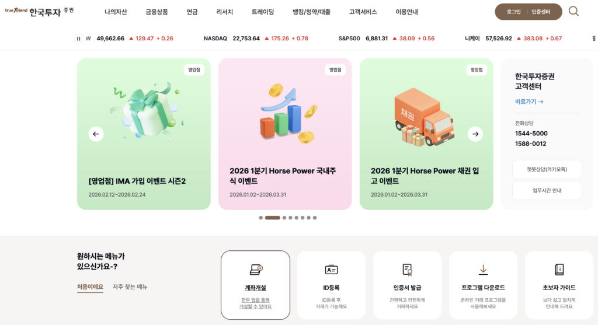The height and width of the screenshot is (325, 598).
Task: Follow the 바로가기 customer center link
Action: 529,102
